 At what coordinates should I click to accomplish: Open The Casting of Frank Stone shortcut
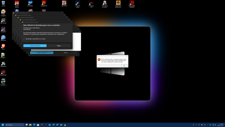[105, 4]
